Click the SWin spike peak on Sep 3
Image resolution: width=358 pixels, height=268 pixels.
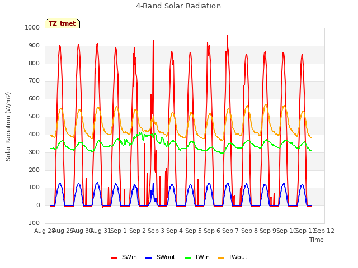point(153,41)
